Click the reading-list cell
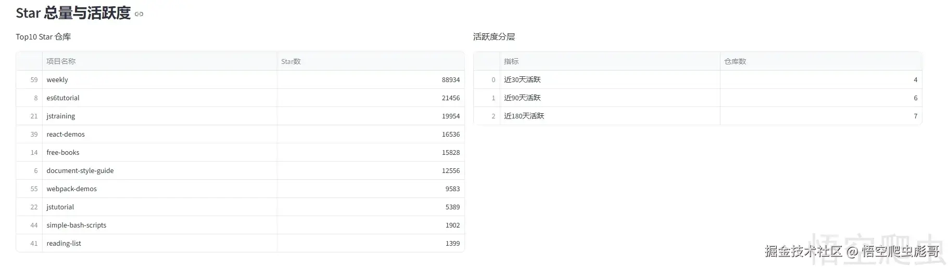This screenshot has width=948, height=267. coord(160,243)
